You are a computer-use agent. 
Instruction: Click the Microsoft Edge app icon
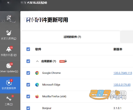pyautogui.click(x=37, y=85)
